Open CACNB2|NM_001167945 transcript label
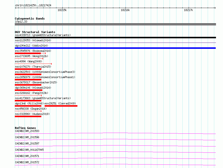This screenshot has width=223, height=168. pos(29,150)
